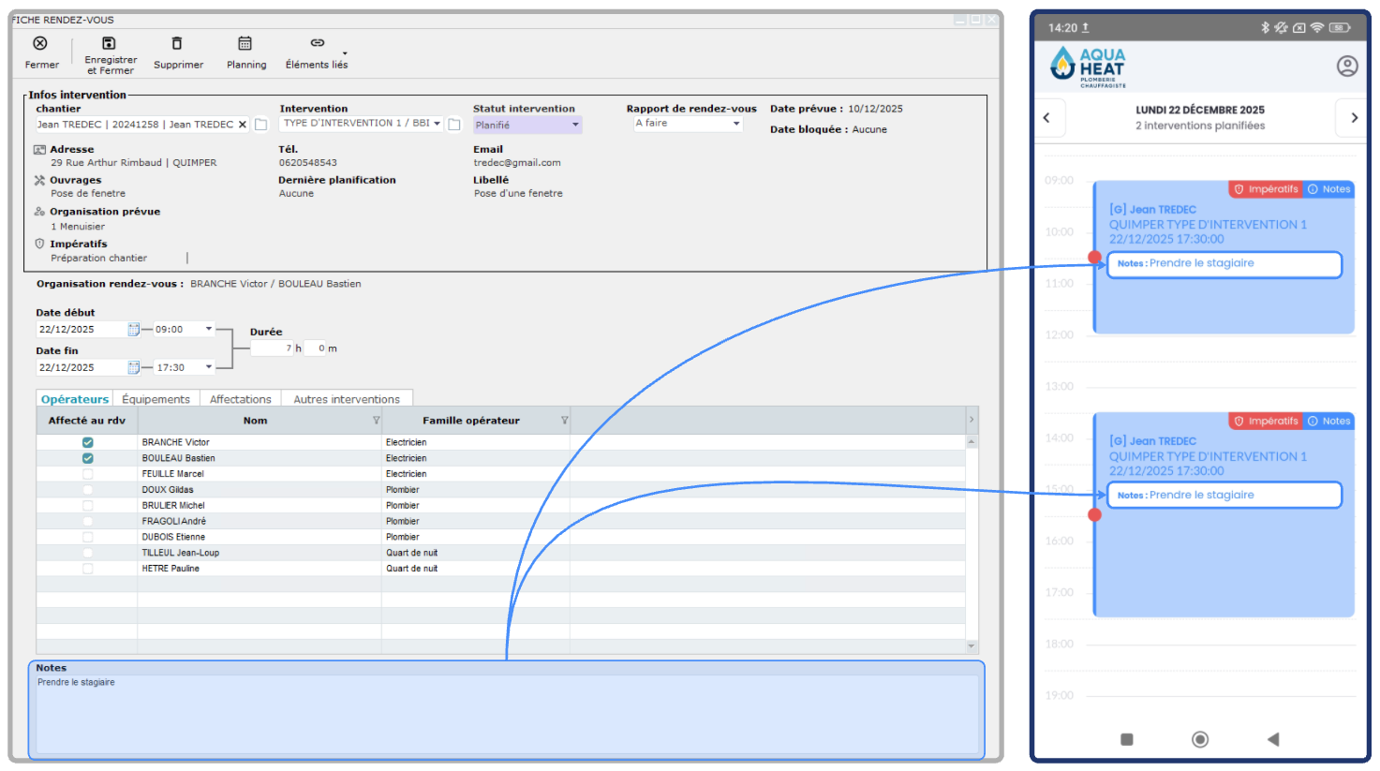The width and height of the screenshot is (1380, 771).
Task: Uncheck BOULEAU Bastien assignment checkbox
Action: 87,458
